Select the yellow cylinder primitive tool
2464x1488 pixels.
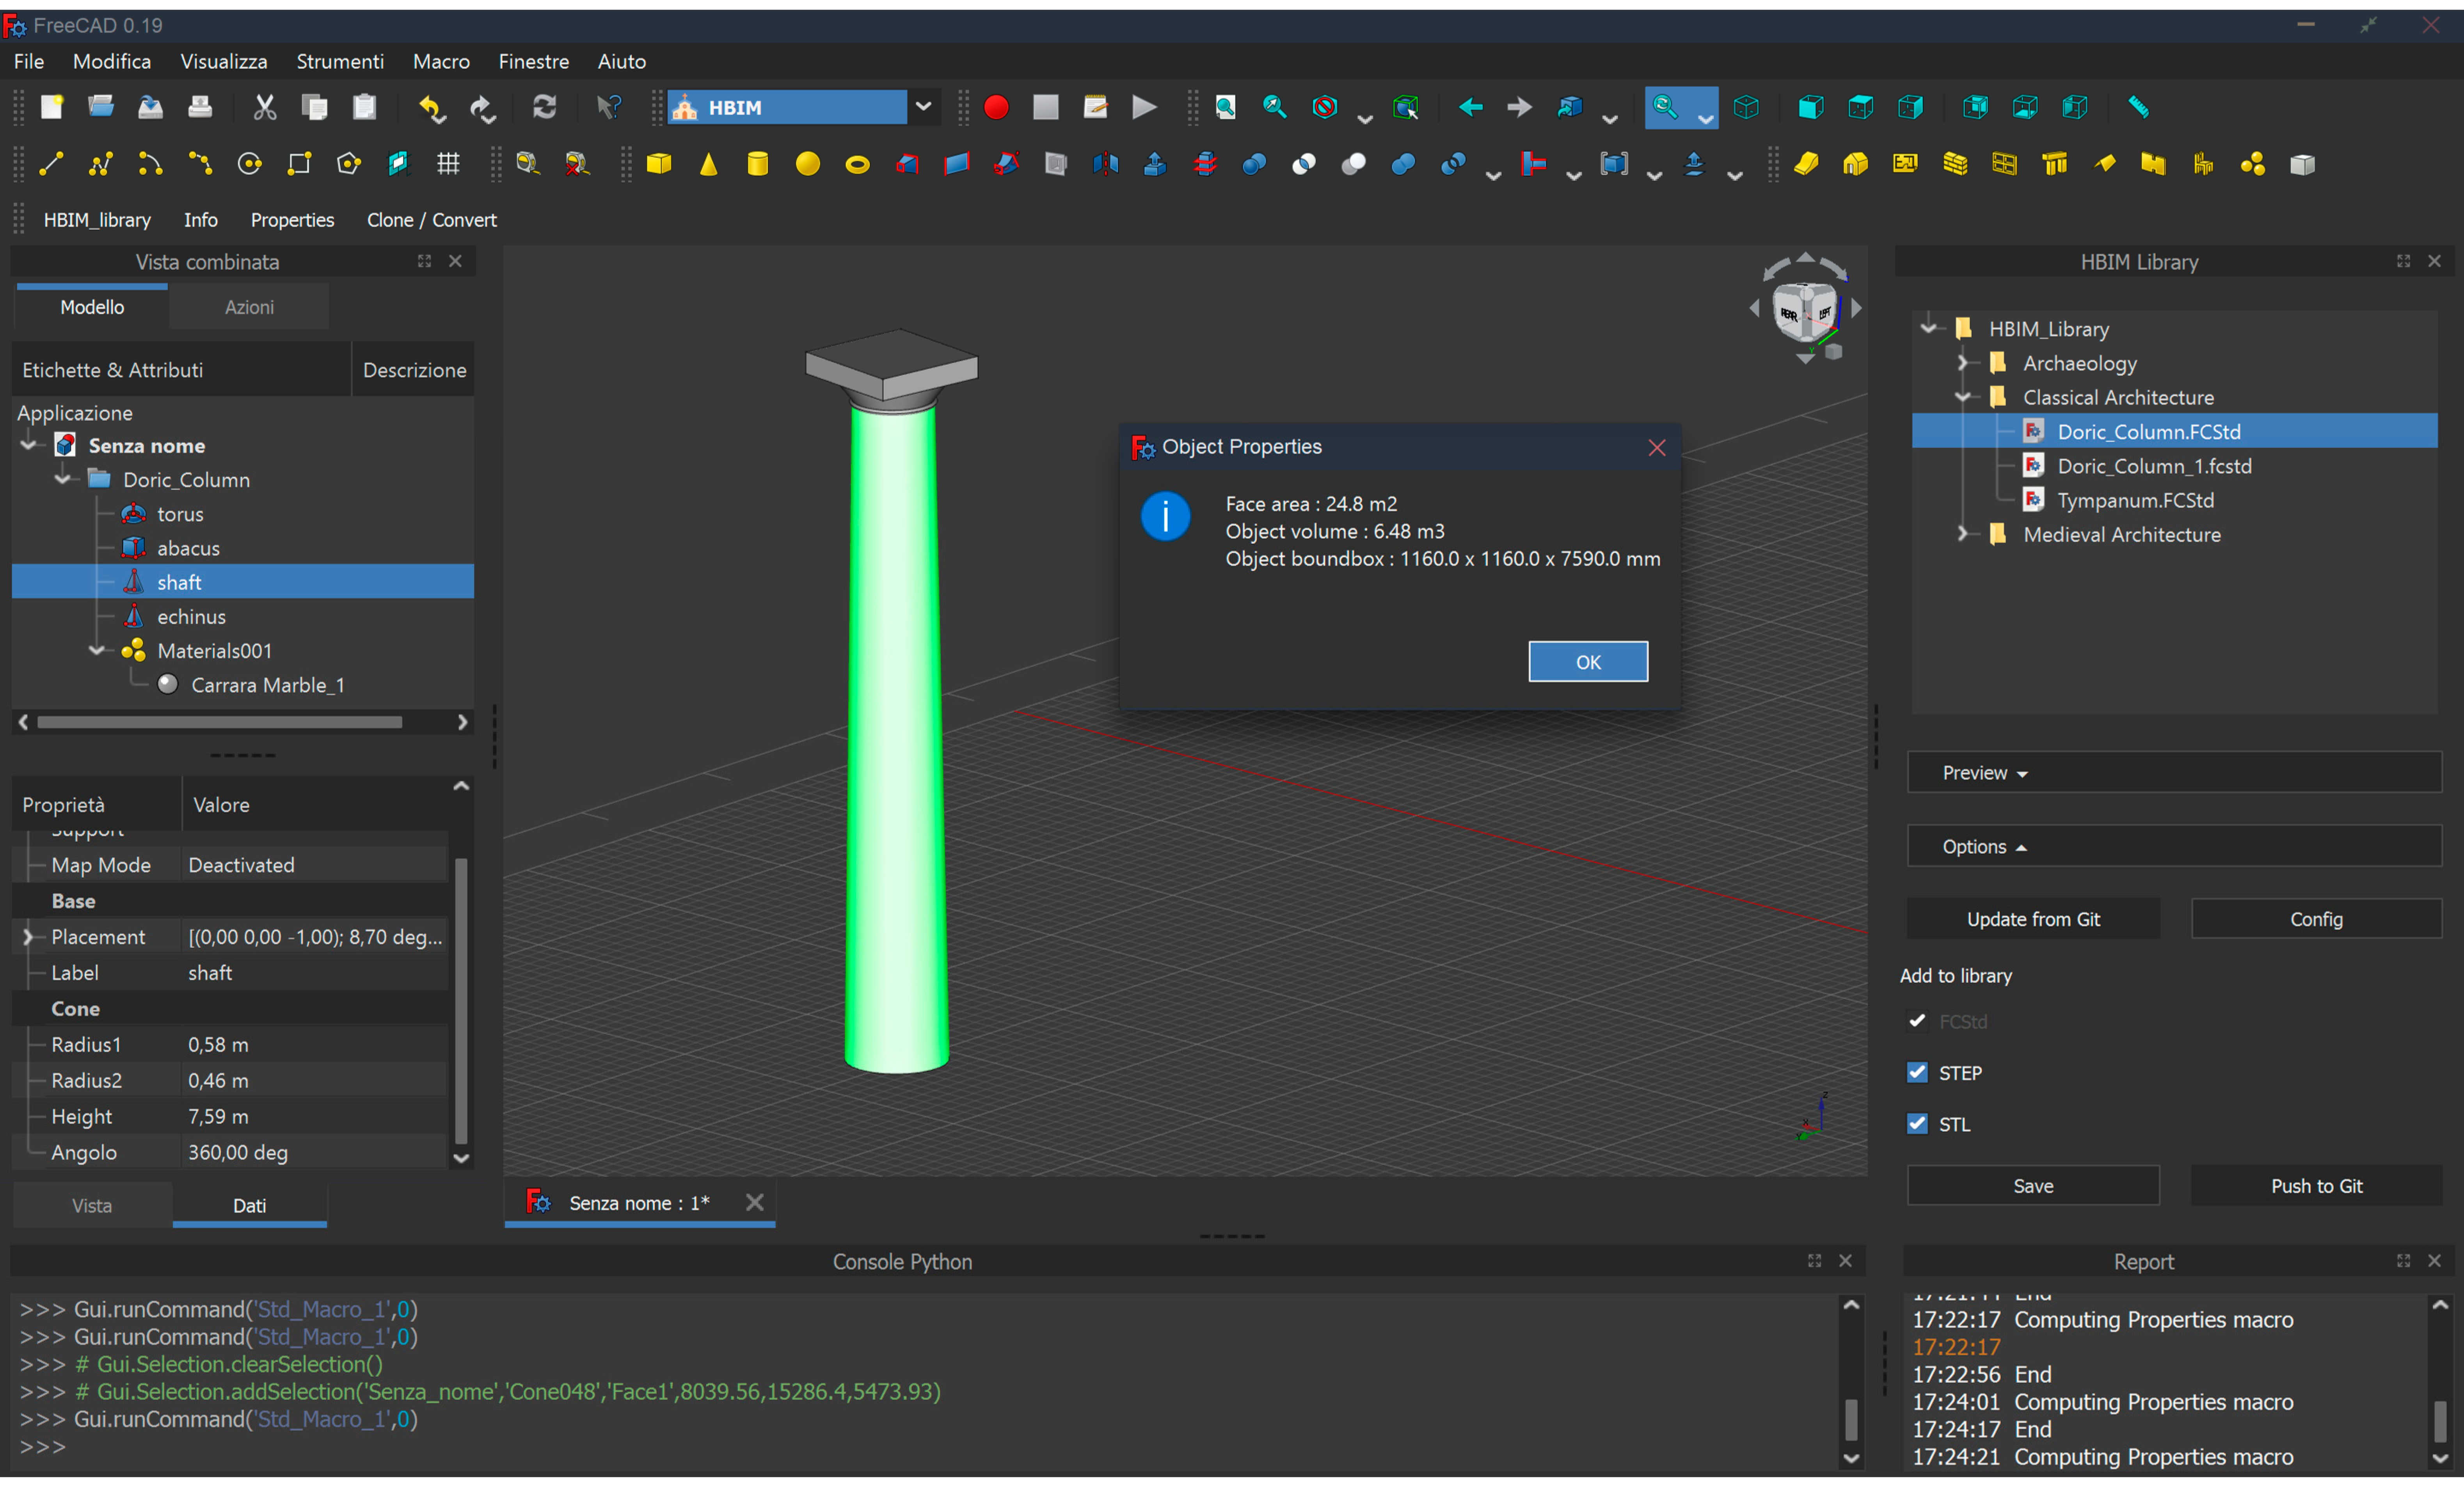(758, 164)
